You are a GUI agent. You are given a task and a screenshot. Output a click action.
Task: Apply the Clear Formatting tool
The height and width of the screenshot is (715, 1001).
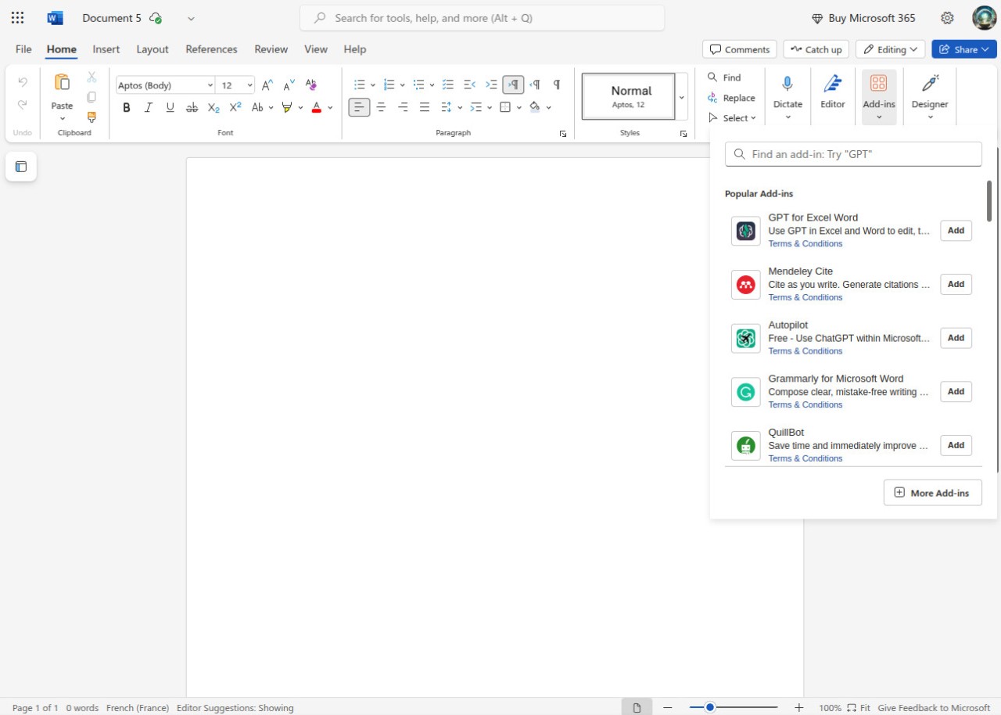click(x=310, y=84)
